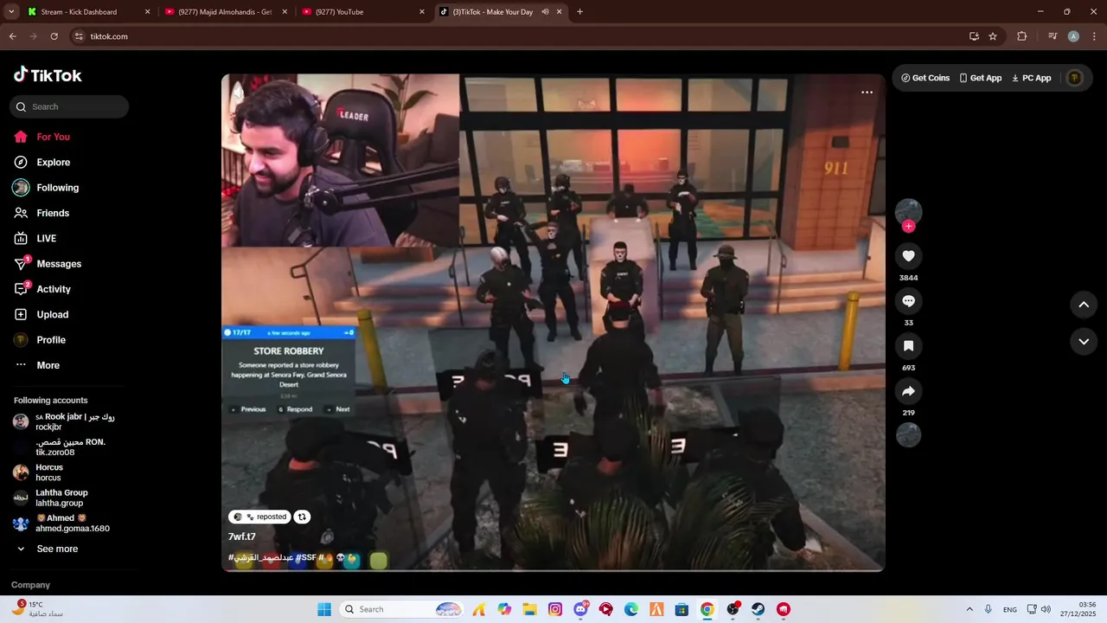Screen dimensions: 1107x623
Task: Open Instagram from the taskbar
Action: point(555,609)
